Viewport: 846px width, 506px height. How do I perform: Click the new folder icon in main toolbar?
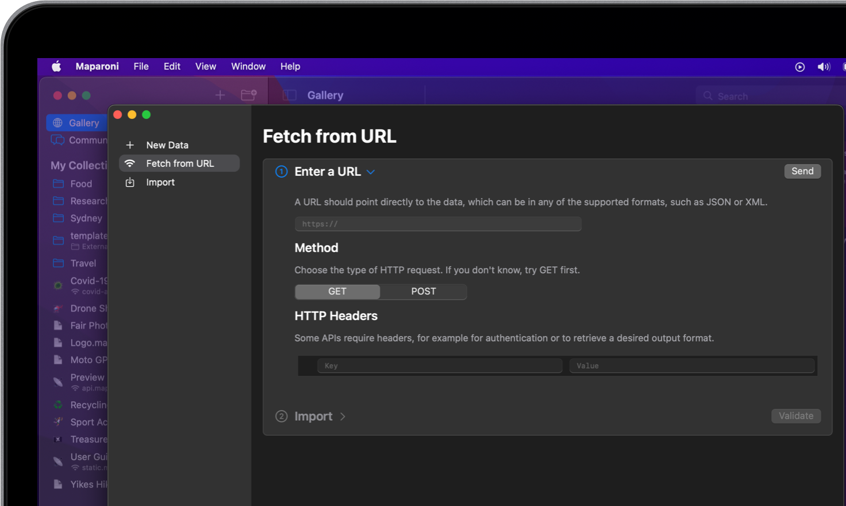pos(249,95)
